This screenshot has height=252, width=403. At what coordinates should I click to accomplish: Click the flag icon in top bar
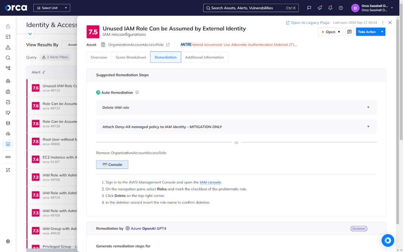click(x=309, y=8)
